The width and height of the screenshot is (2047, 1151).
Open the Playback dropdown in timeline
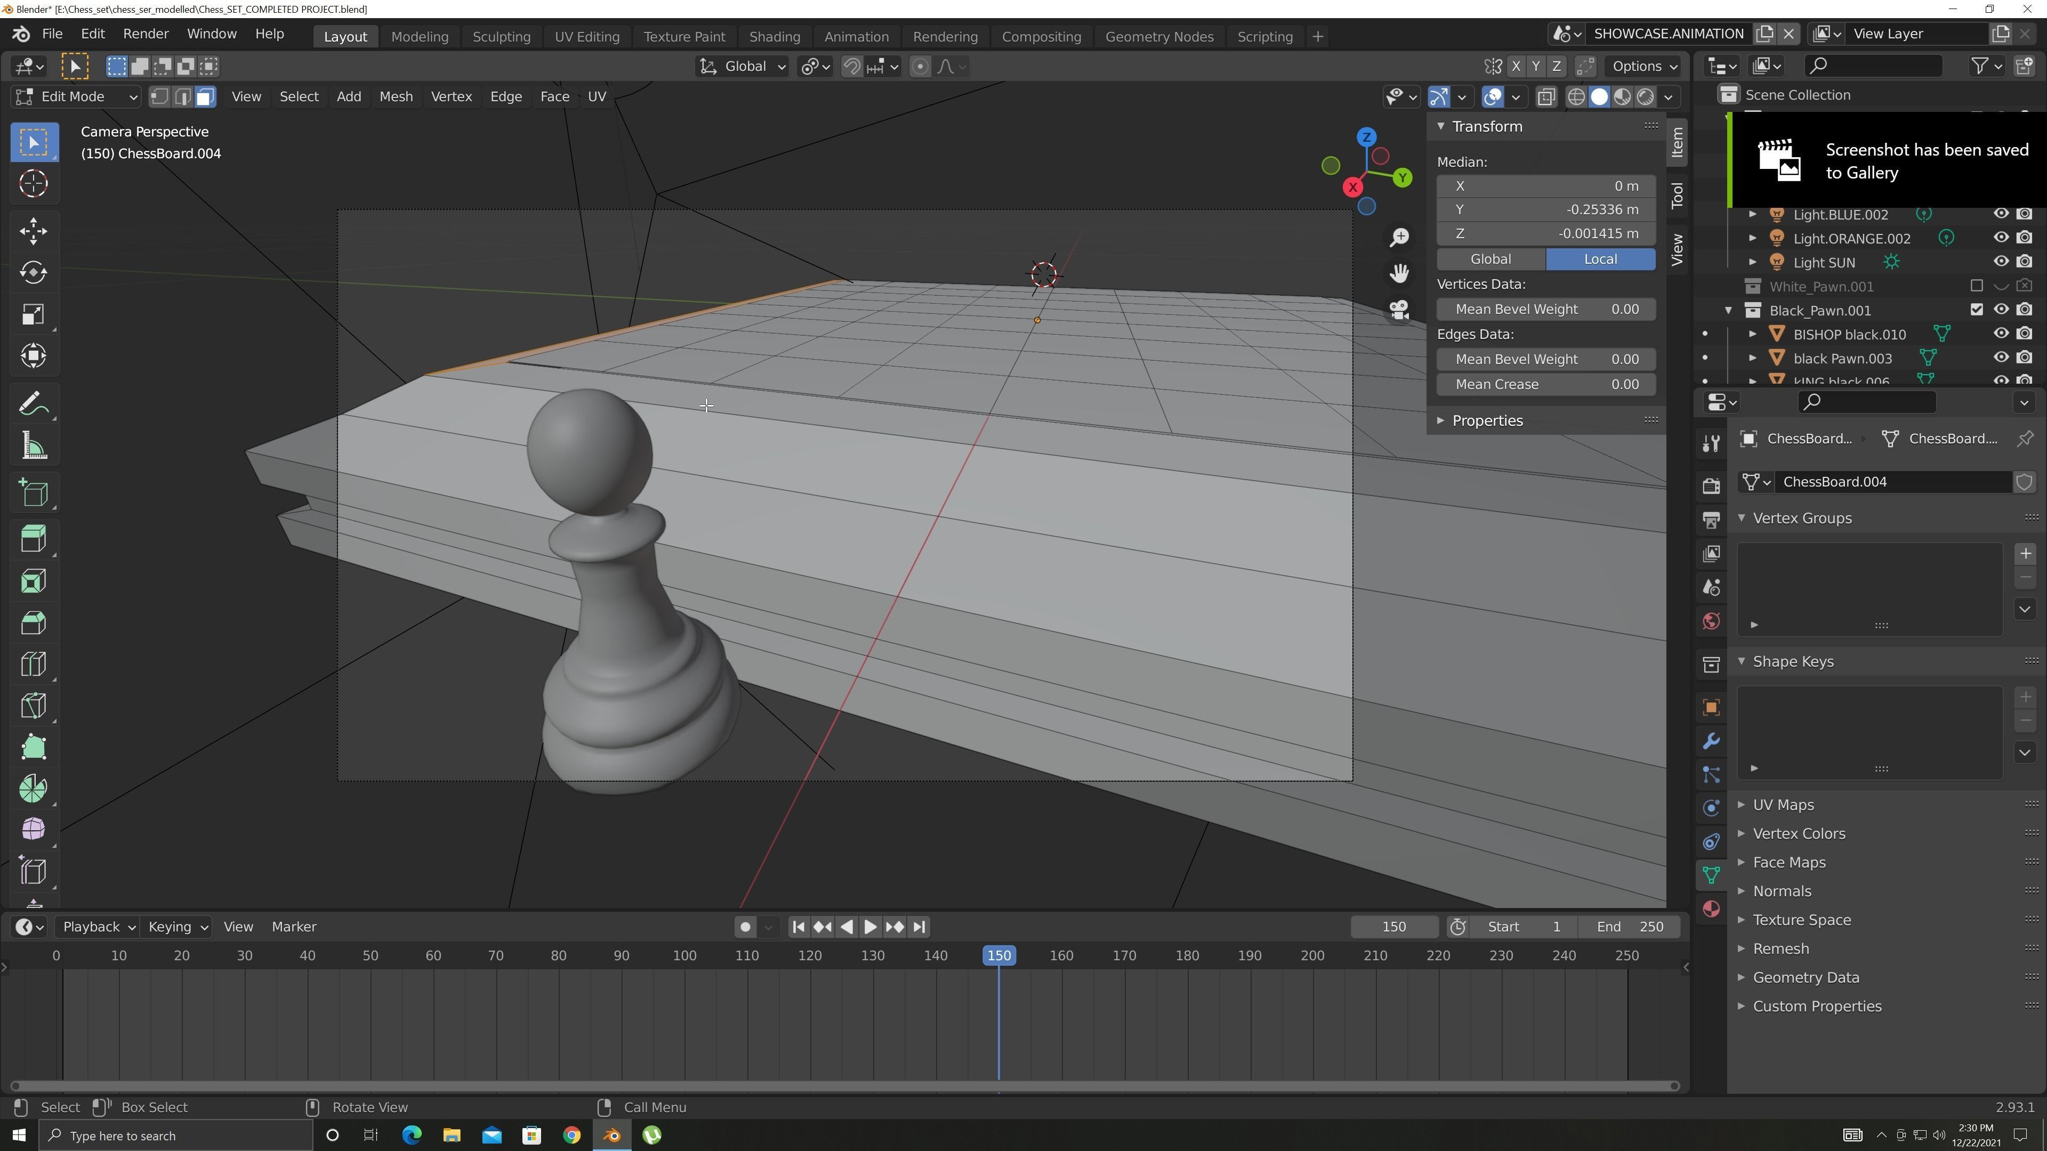(99, 927)
